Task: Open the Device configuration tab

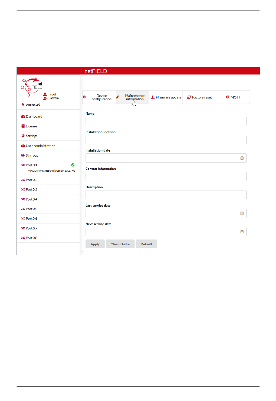Action: [99, 97]
